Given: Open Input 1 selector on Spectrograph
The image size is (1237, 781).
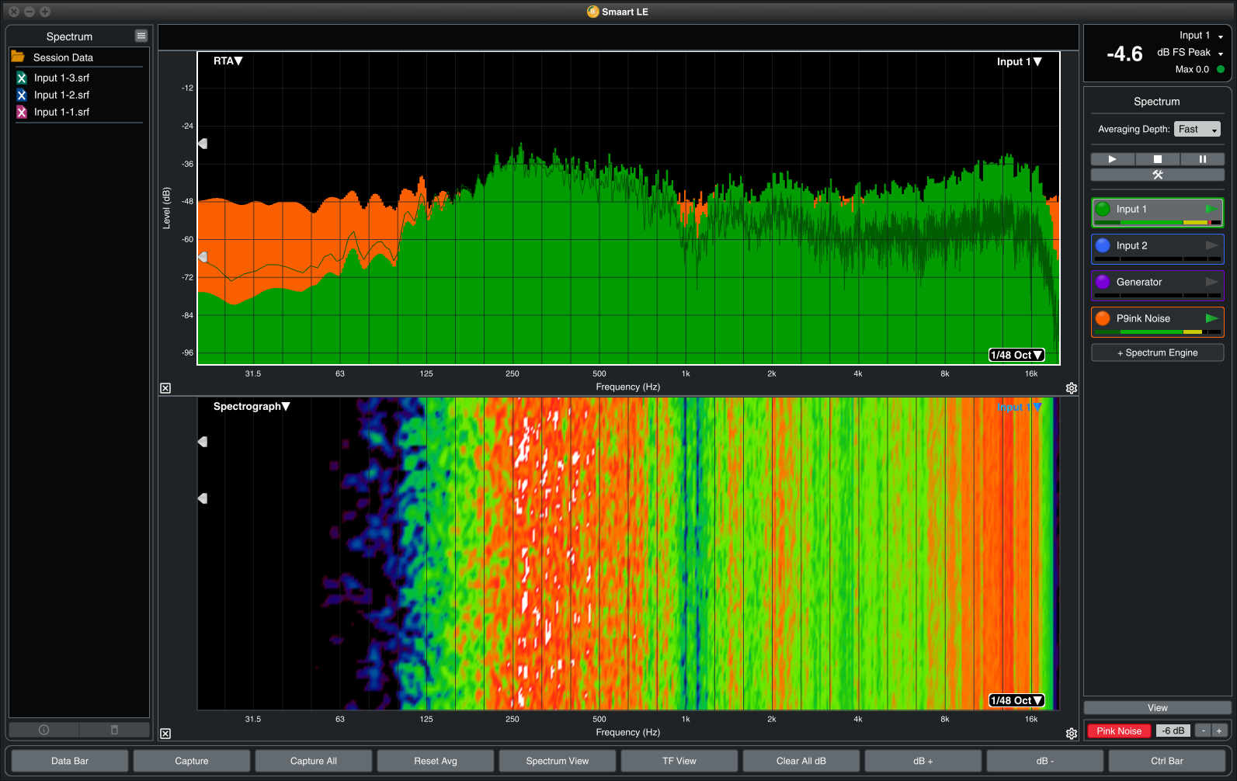Looking at the screenshot, I should pos(1020,407).
